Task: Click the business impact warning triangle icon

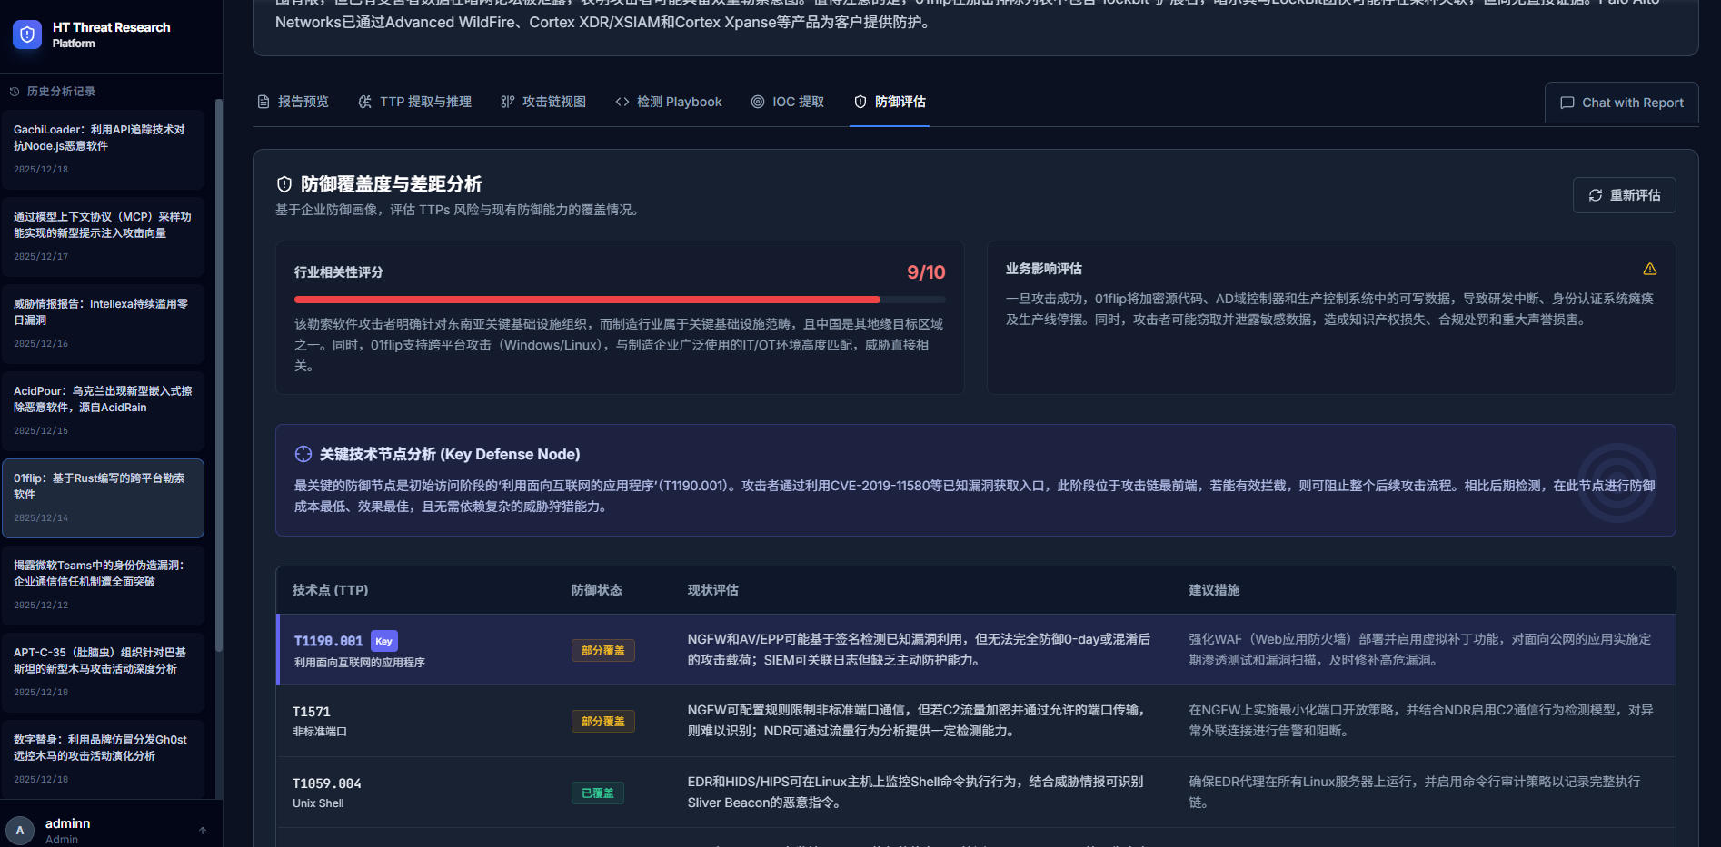Action: 1649,269
